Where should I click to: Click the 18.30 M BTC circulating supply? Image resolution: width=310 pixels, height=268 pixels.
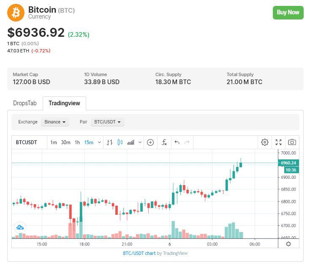173,82
